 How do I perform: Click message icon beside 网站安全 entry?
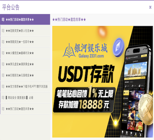(x=3, y=98)
